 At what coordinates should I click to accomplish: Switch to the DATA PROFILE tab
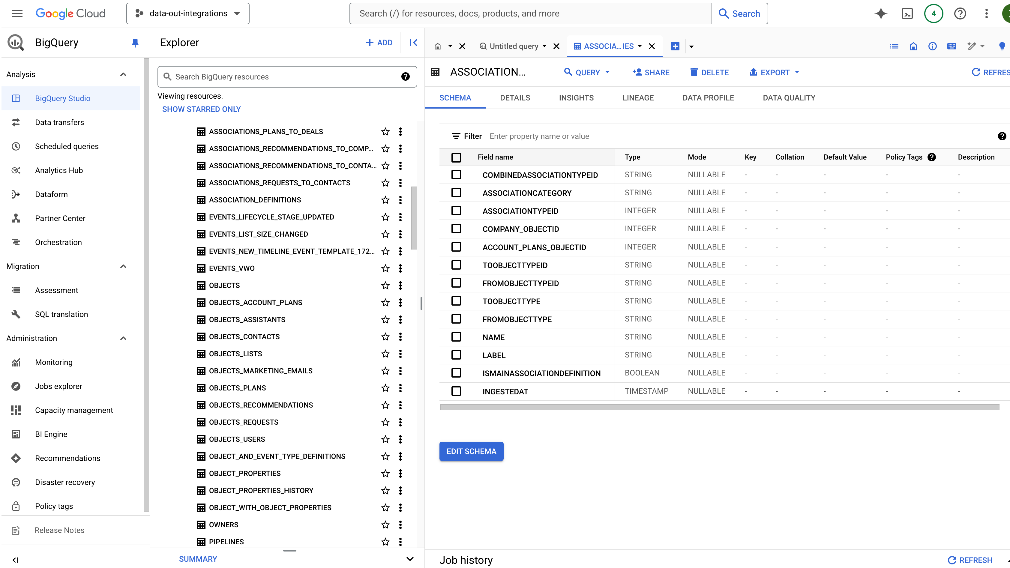pos(708,98)
